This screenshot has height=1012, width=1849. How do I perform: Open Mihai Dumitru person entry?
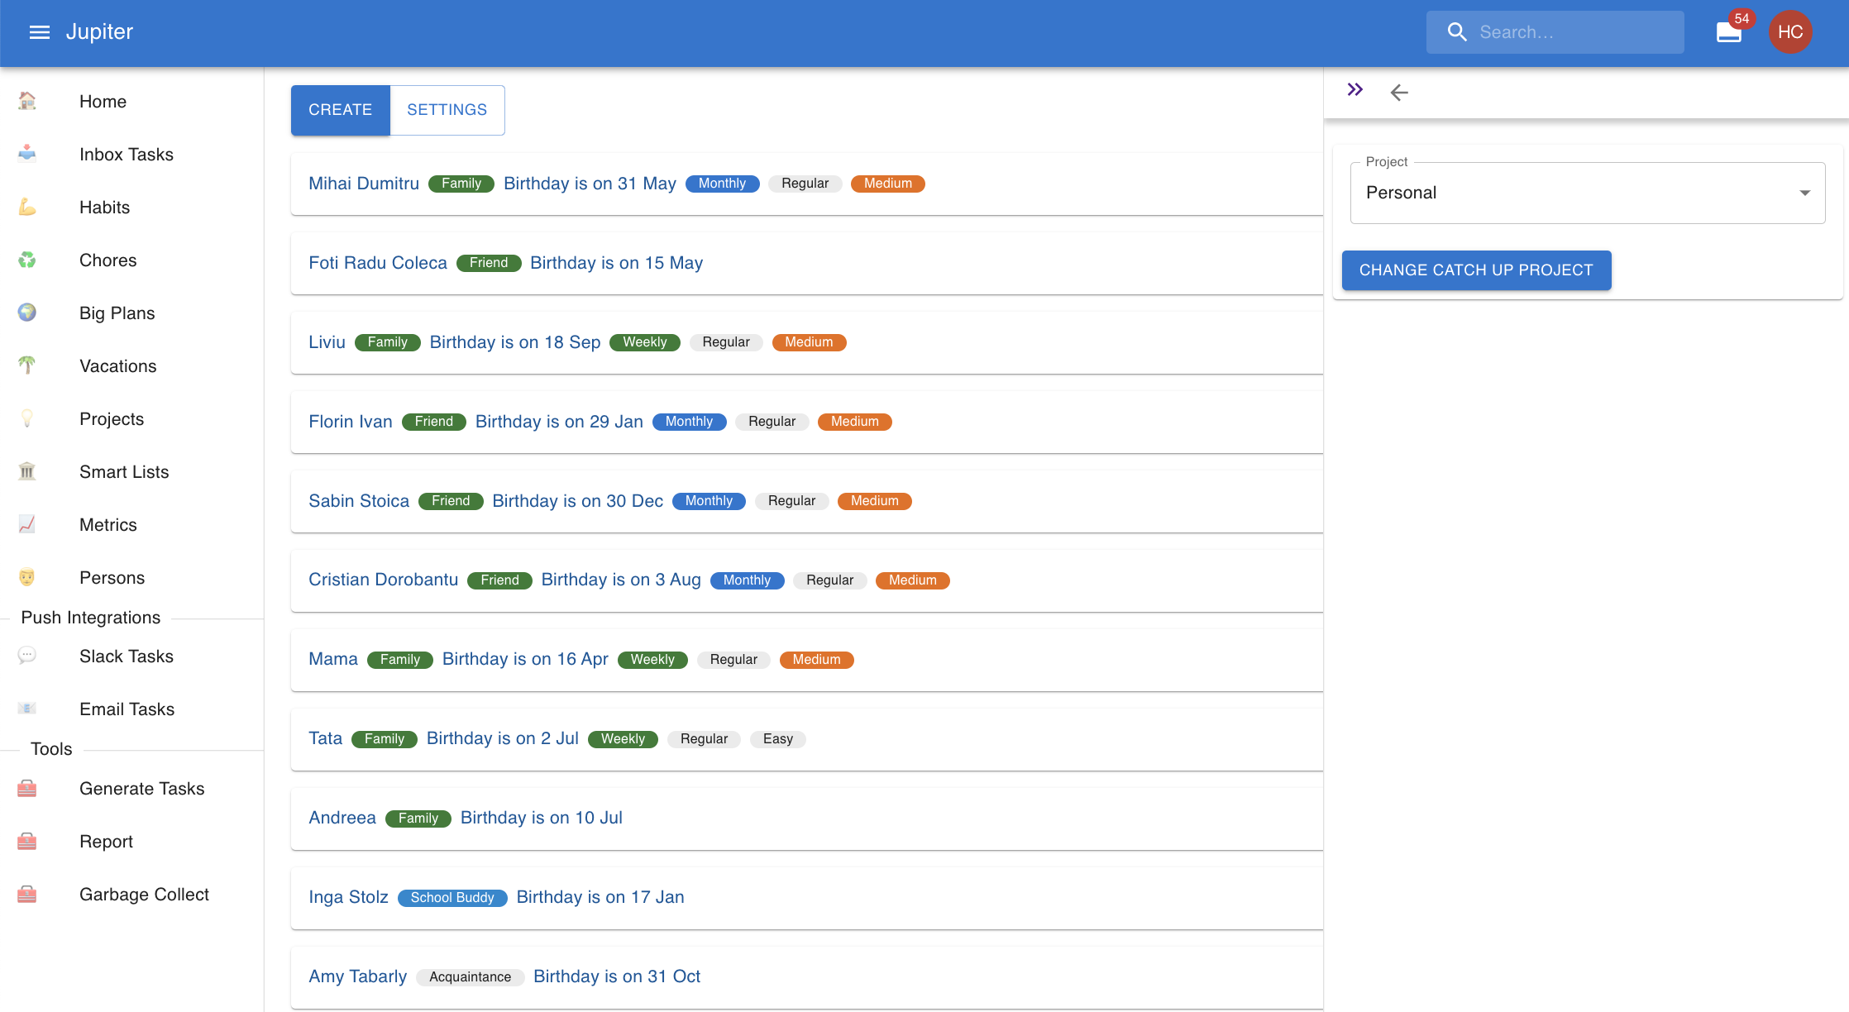coord(364,184)
